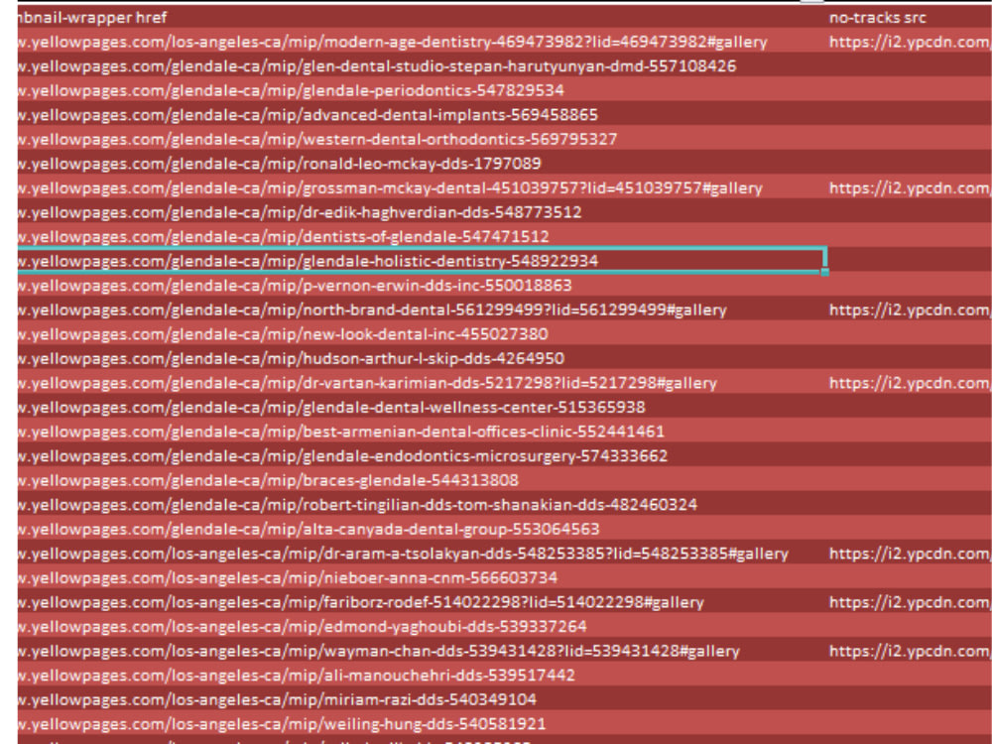Click the glendale-endodontics-microsurgery-574333662 cell
992x744 pixels.
(422, 456)
